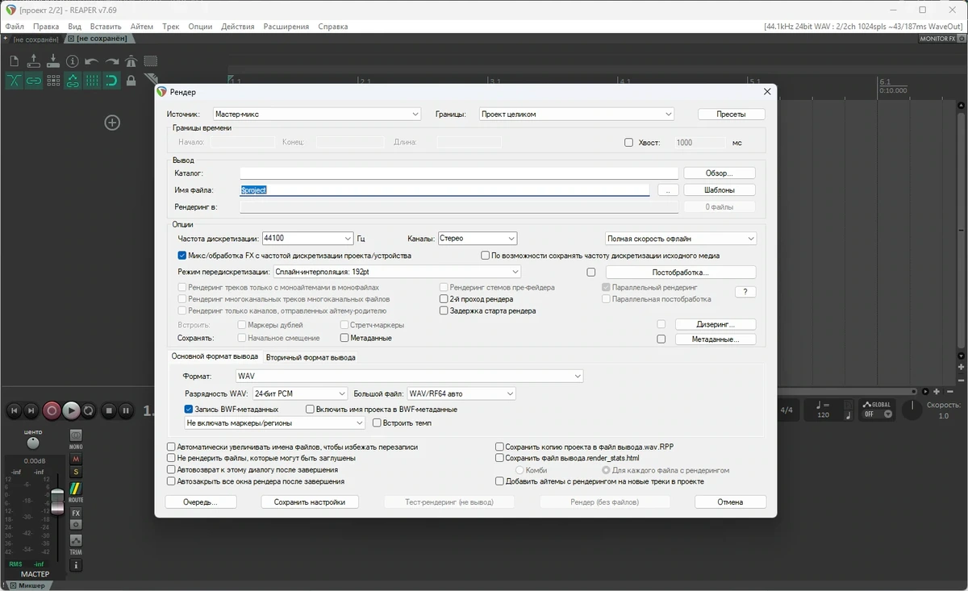968x591 pixels.
Task: Toggle the Repeat loop transport button
Action: point(89,410)
